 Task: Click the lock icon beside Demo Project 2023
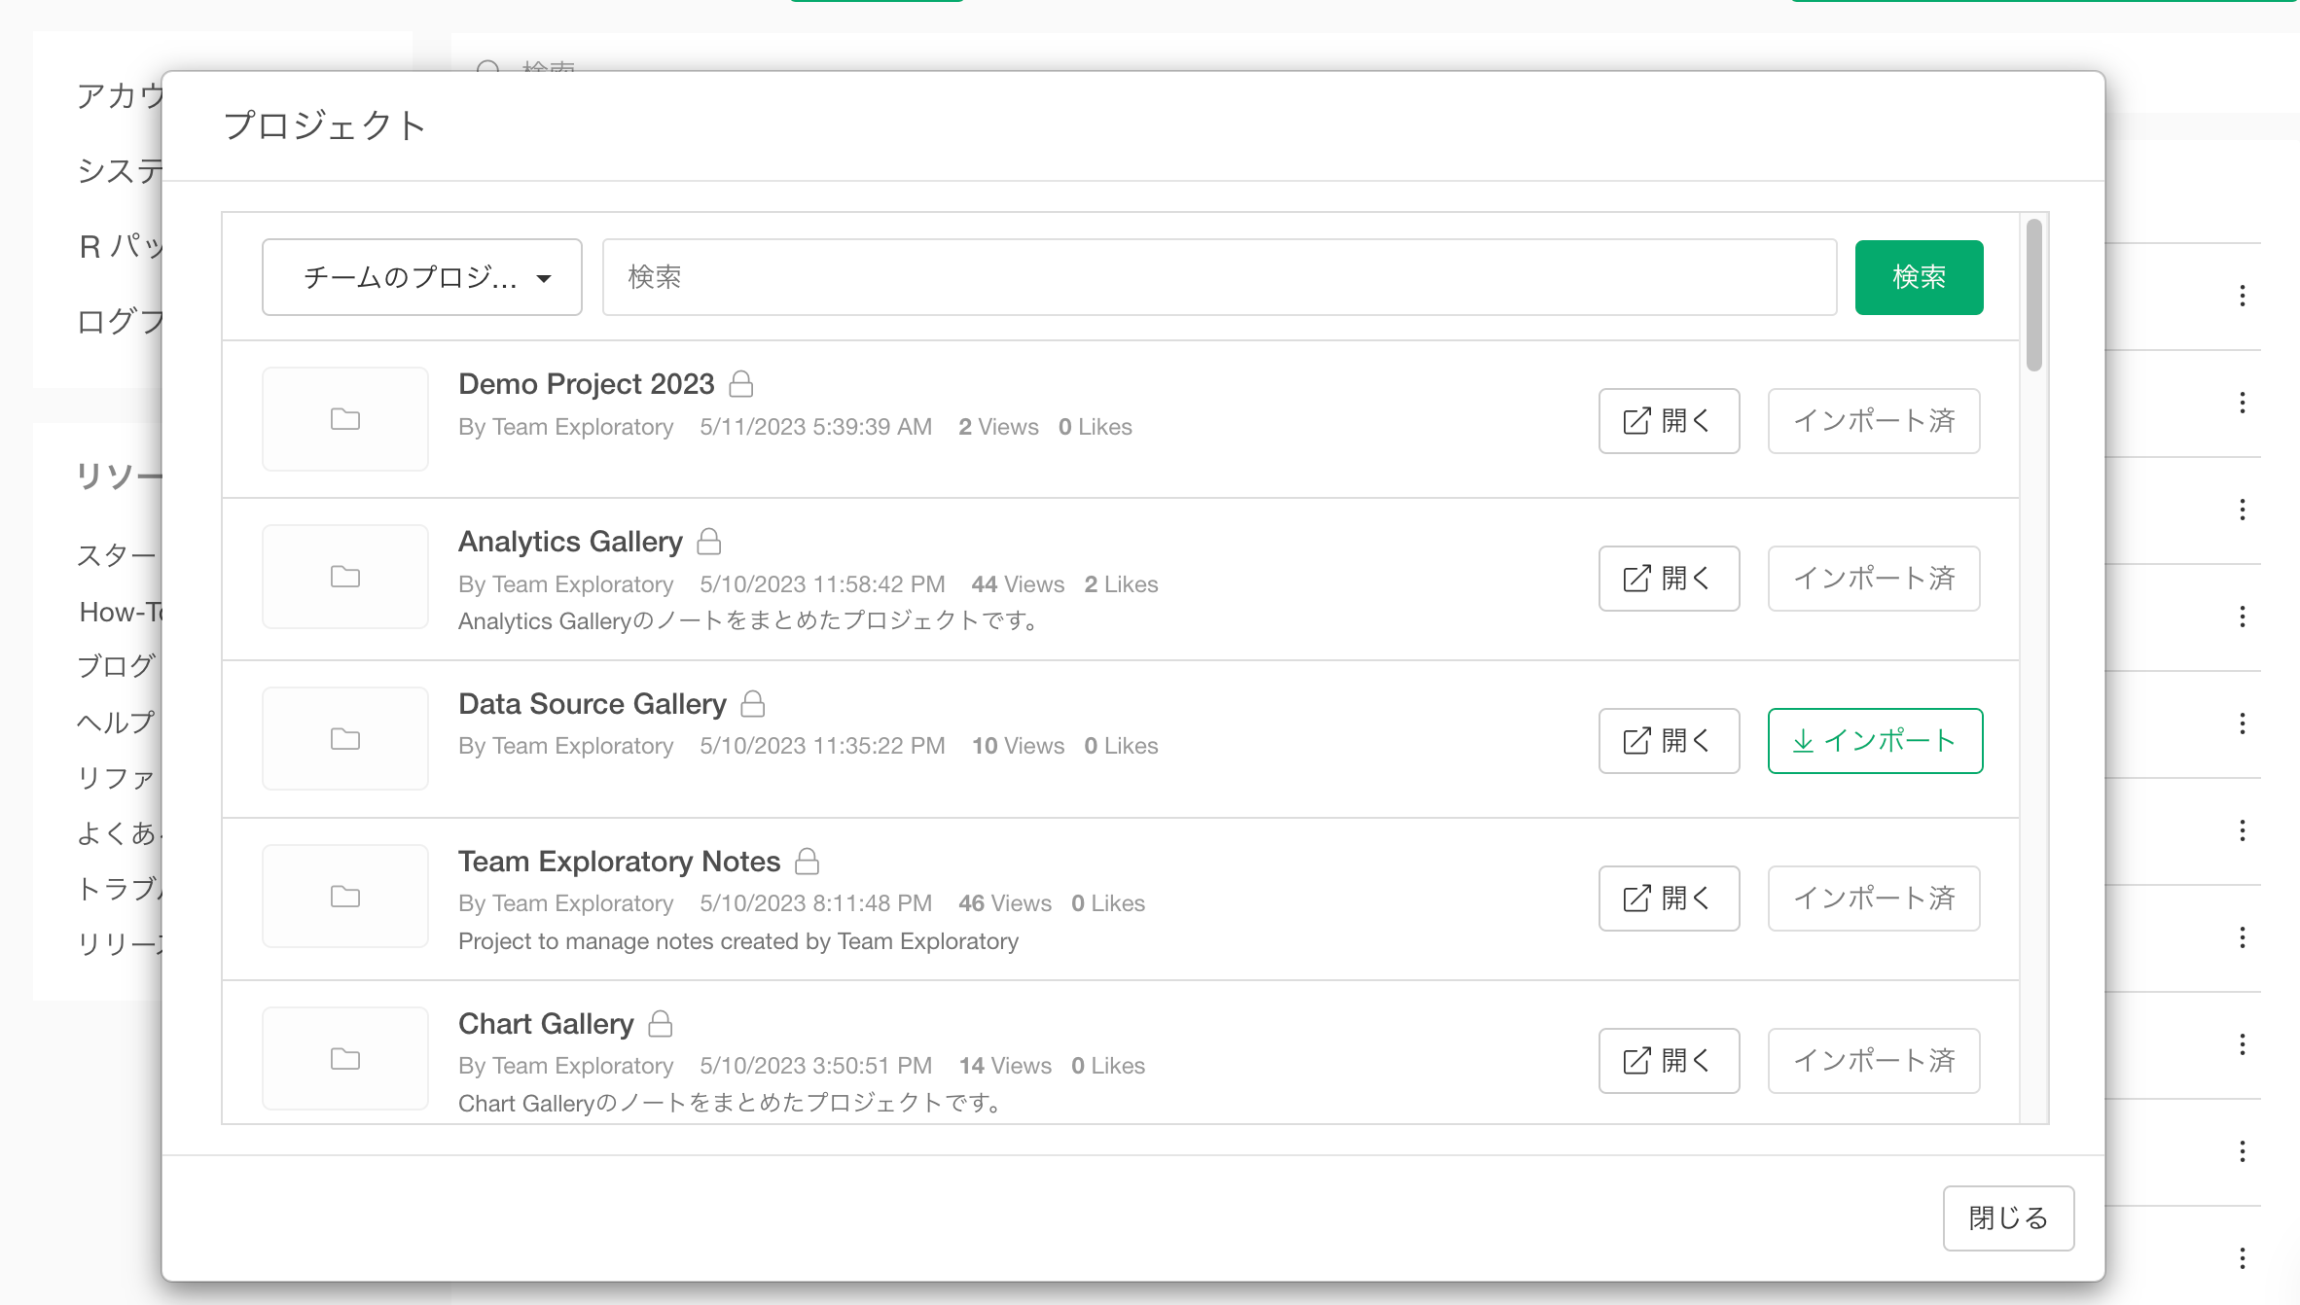point(741,384)
